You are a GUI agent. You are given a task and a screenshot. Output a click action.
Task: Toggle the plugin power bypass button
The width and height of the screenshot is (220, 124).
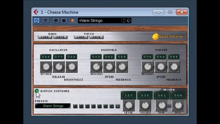point(37,21)
